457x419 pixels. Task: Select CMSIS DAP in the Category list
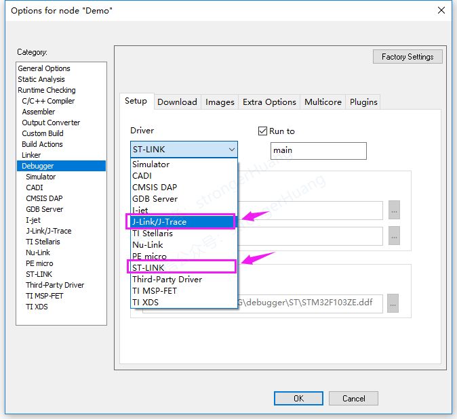pyautogui.click(x=61, y=198)
